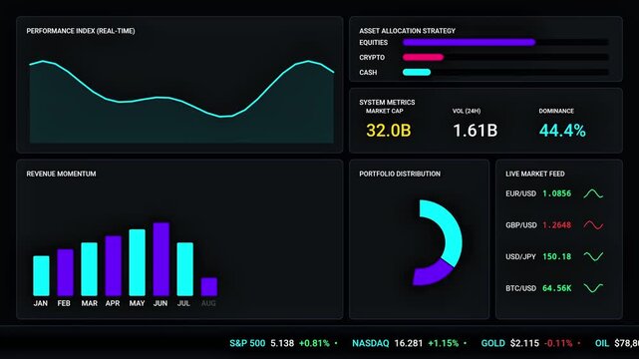Click the EQUITIES allocation label
Image resolution: width=639 pixels, height=359 pixels.
373,42
